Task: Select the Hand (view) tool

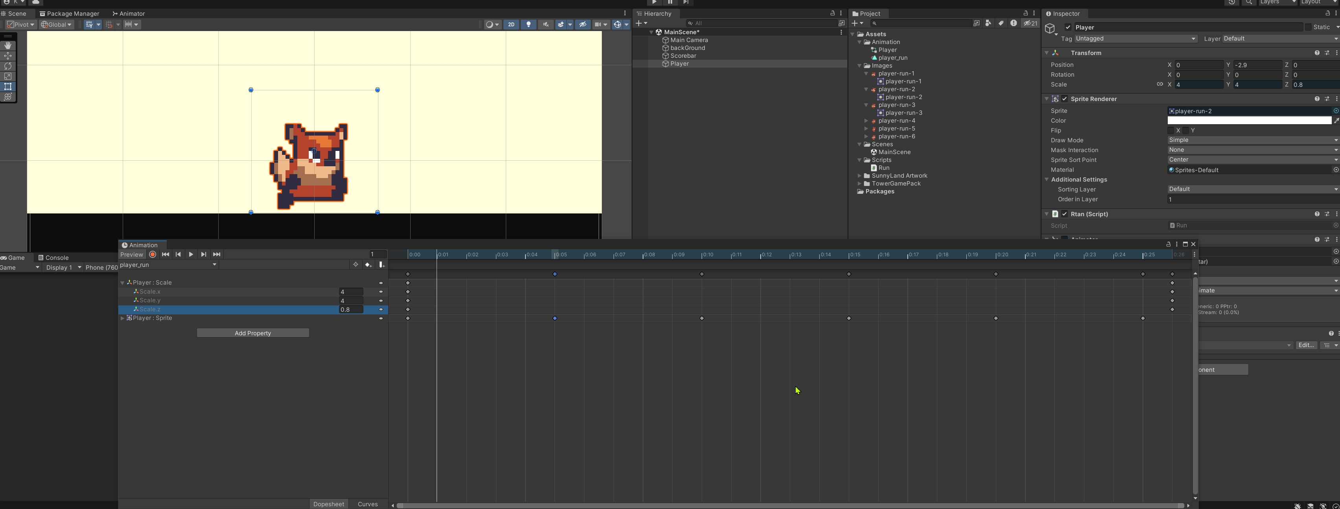Action: pyautogui.click(x=8, y=46)
